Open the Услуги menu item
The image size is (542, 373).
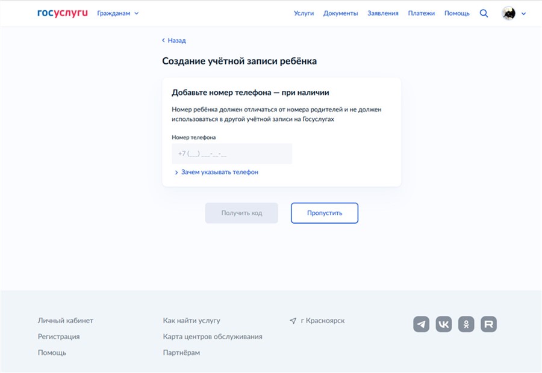(x=304, y=13)
